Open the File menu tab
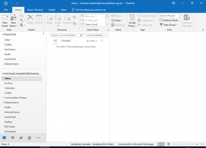The image size is (206, 148). (6, 10)
